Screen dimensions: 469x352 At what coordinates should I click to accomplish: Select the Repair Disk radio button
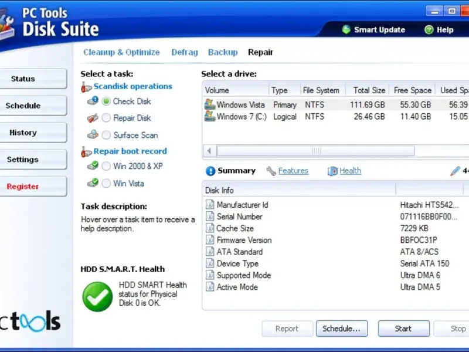pos(106,118)
